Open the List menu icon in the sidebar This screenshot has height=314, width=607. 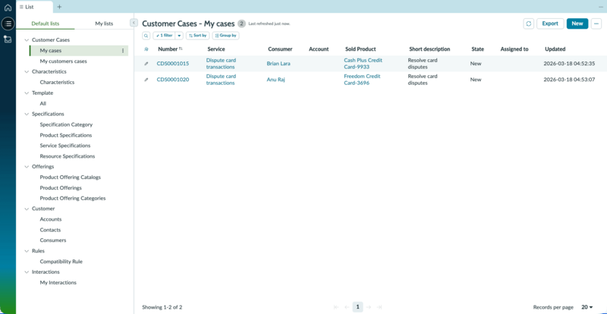(8, 24)
